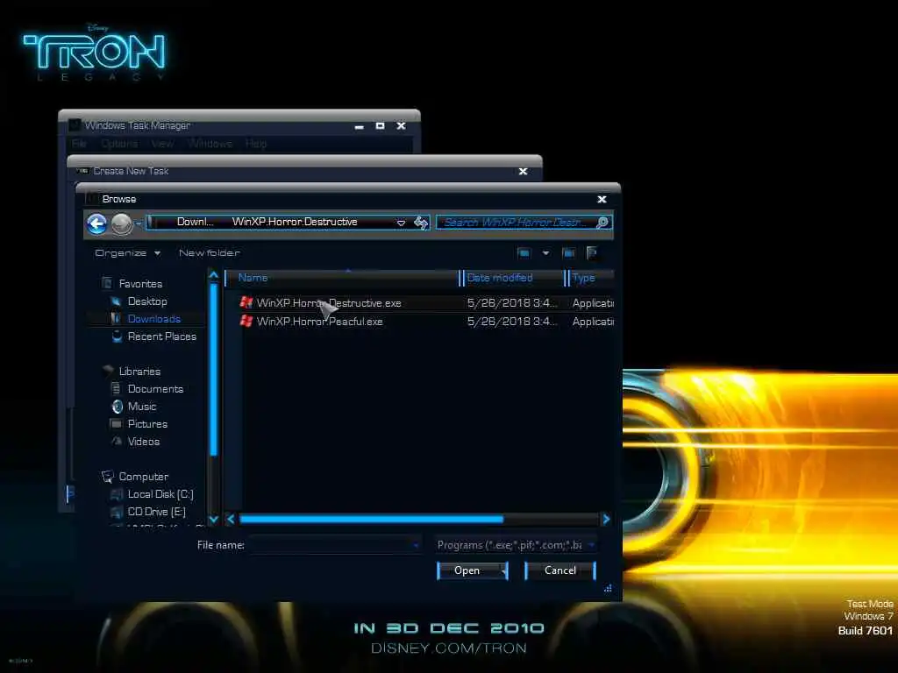
Task: Select Documents under Libraries
Action: coord(155,388)
